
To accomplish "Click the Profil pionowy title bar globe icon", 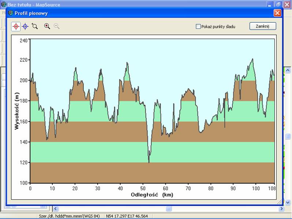I will (11, 13).
